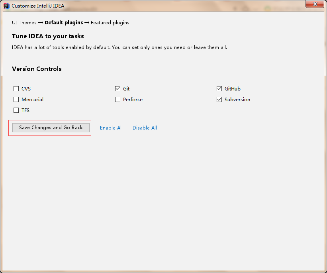Viewport: 327px width, 273px height.
Task: Enable the CVS checkbox
Action: click(x=16, y=89)
